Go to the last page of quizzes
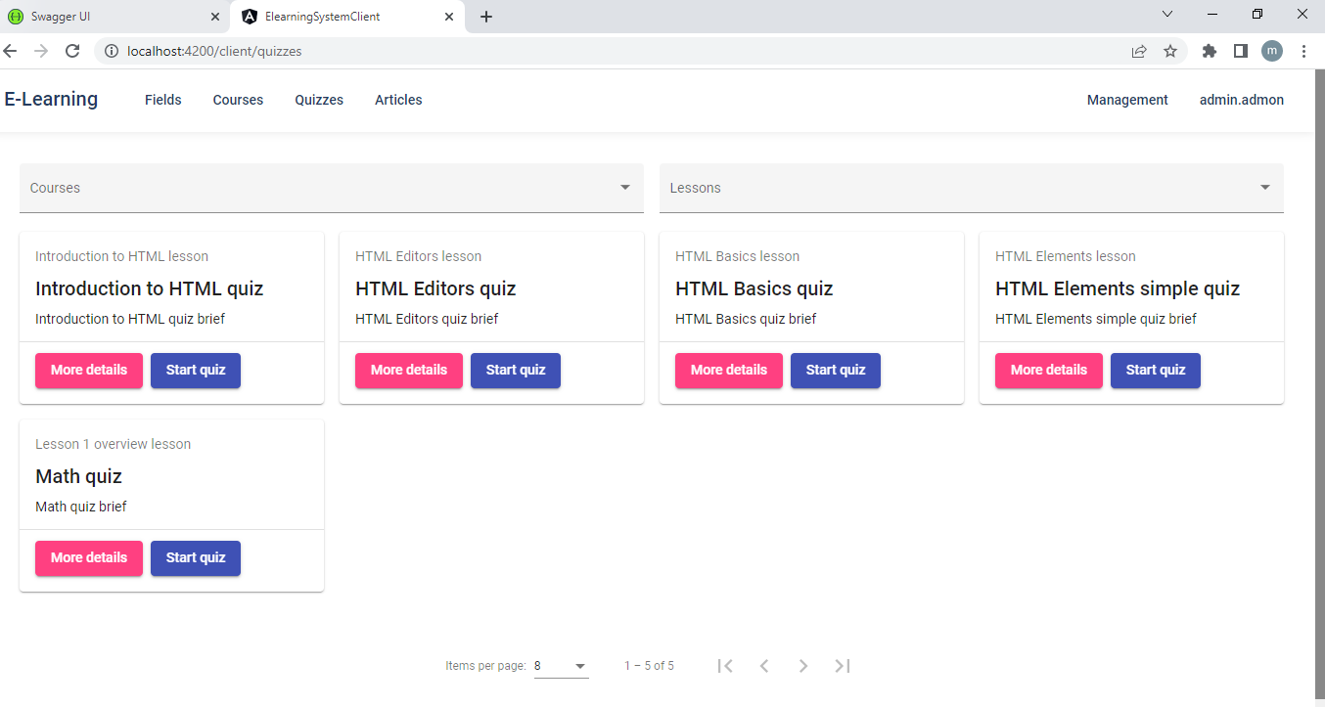This screenshot has height=707, width=1325. pos(842,666)
